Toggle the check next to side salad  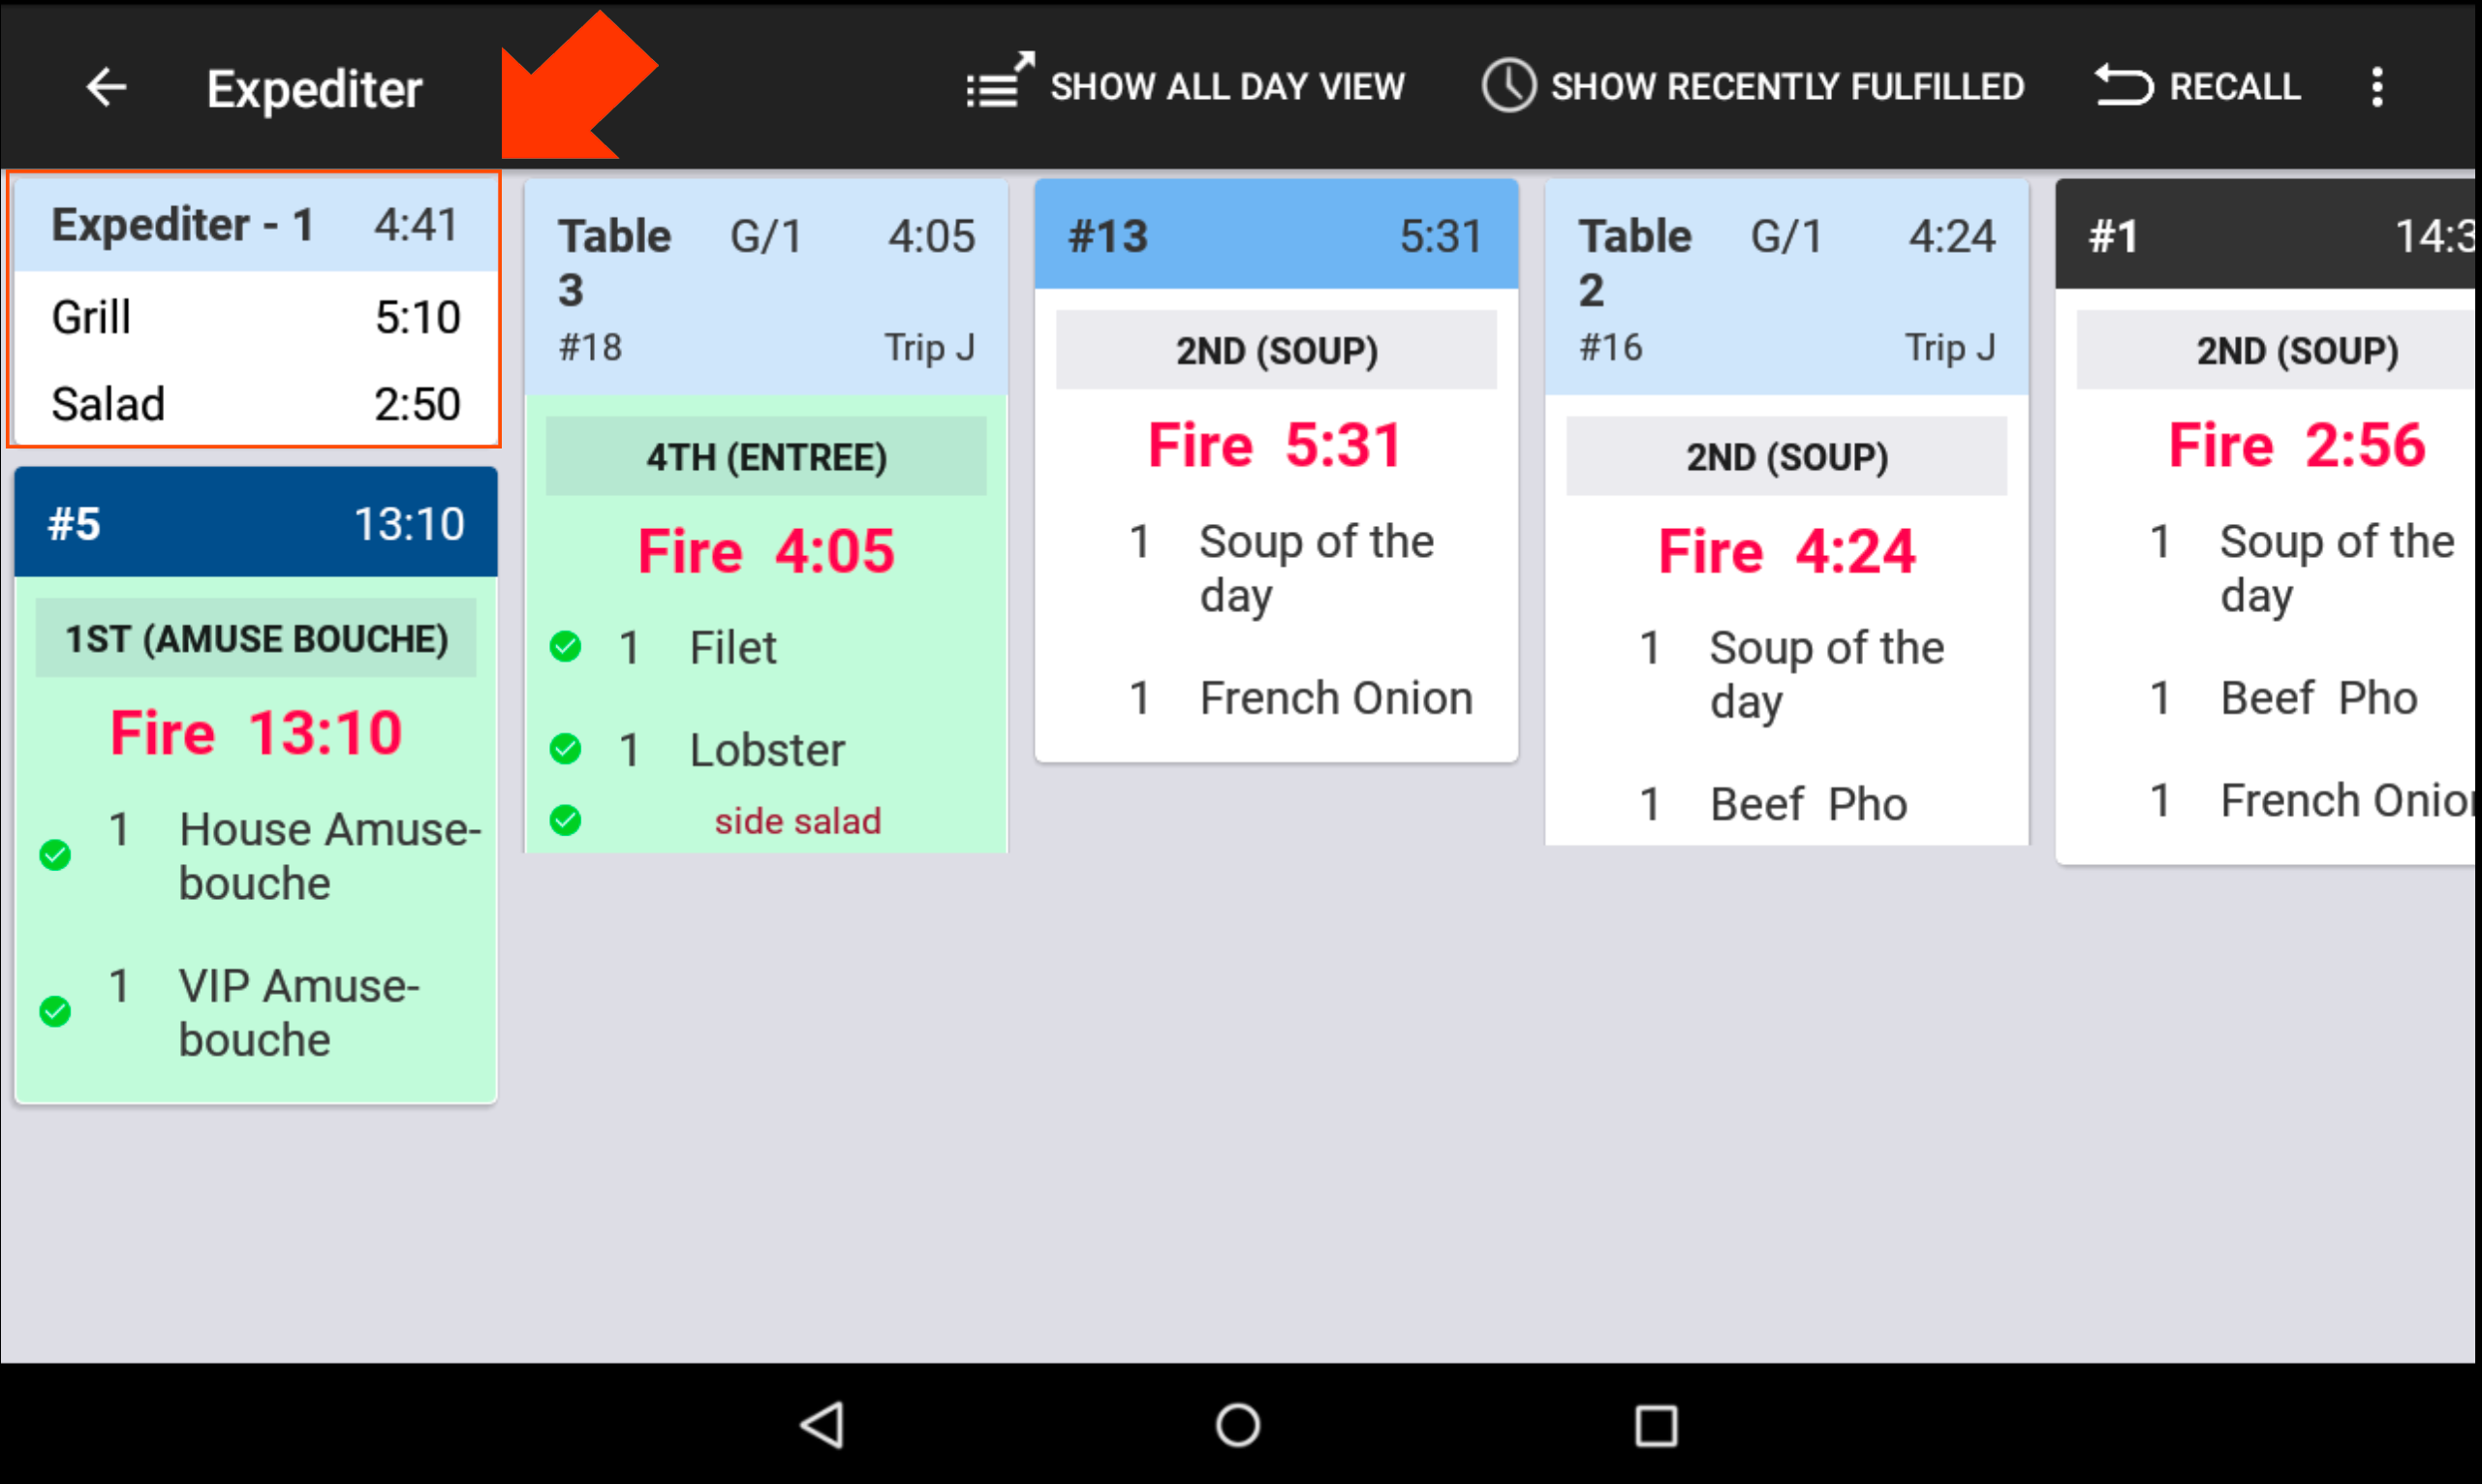click(x=566, y=820)
